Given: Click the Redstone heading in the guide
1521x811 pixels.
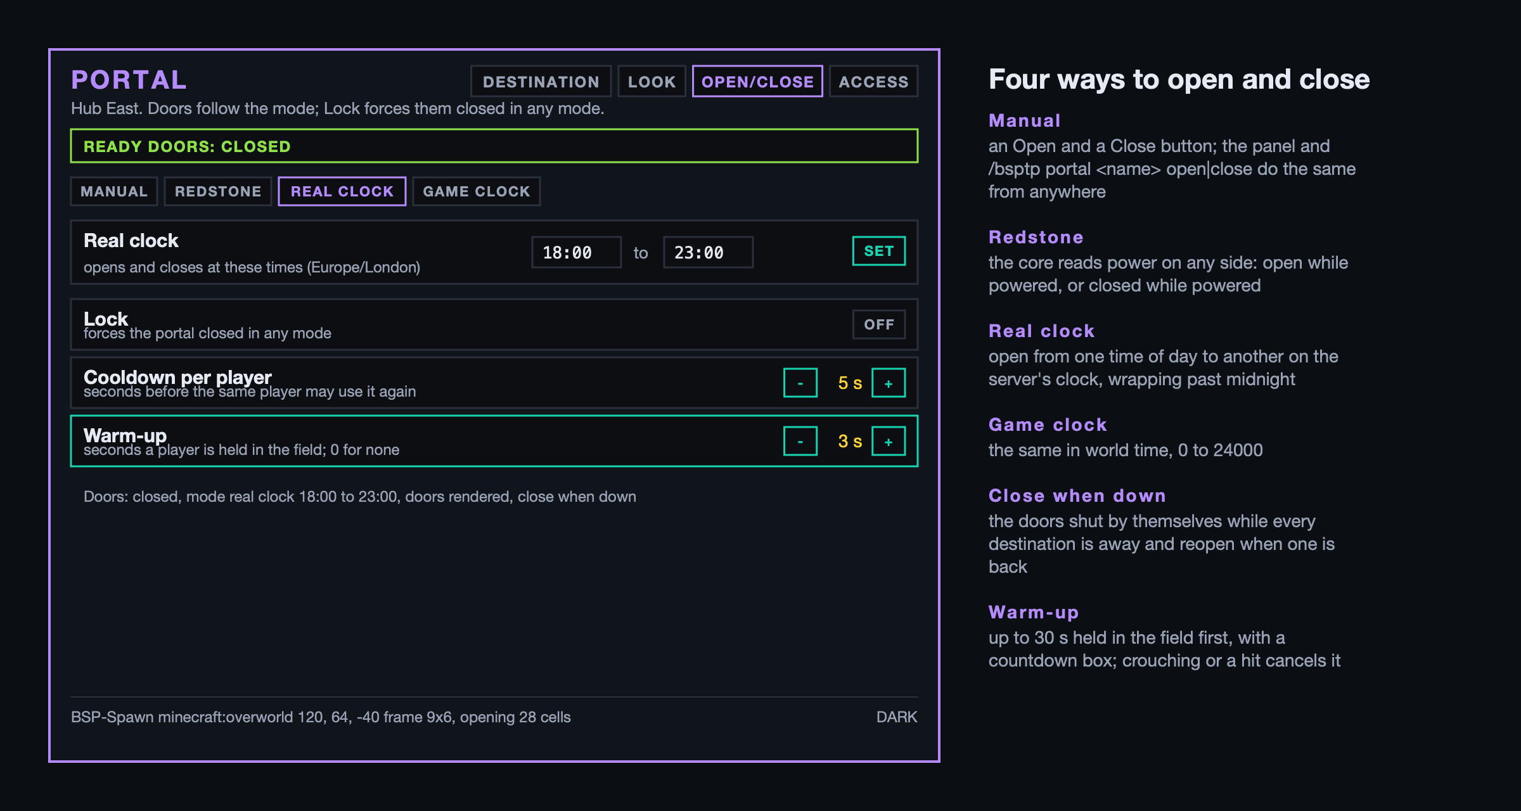Looking at the screenshot, I should point(1036,237).
